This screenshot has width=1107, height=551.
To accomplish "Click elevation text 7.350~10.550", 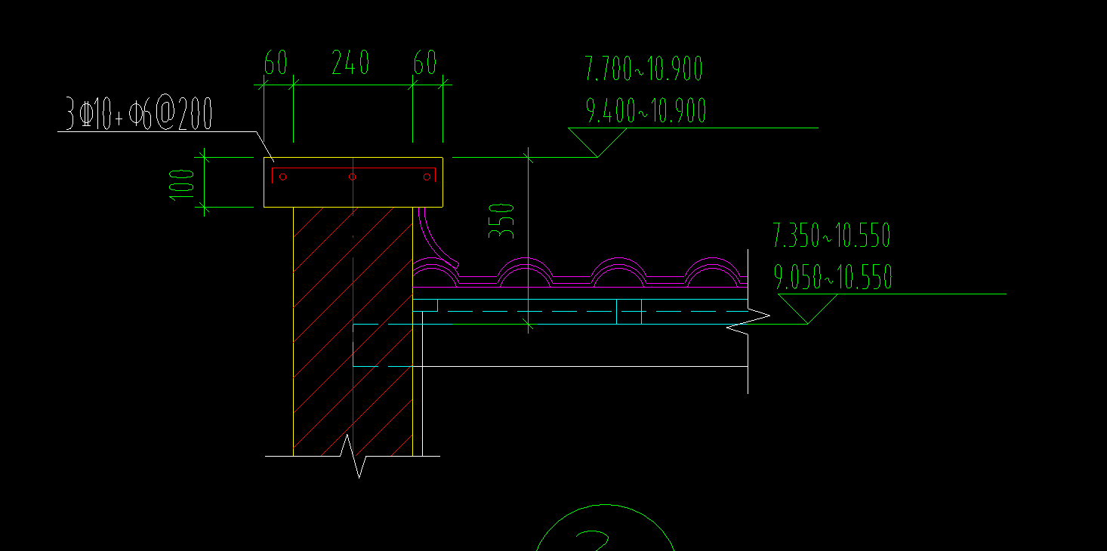I will (831, 235).
